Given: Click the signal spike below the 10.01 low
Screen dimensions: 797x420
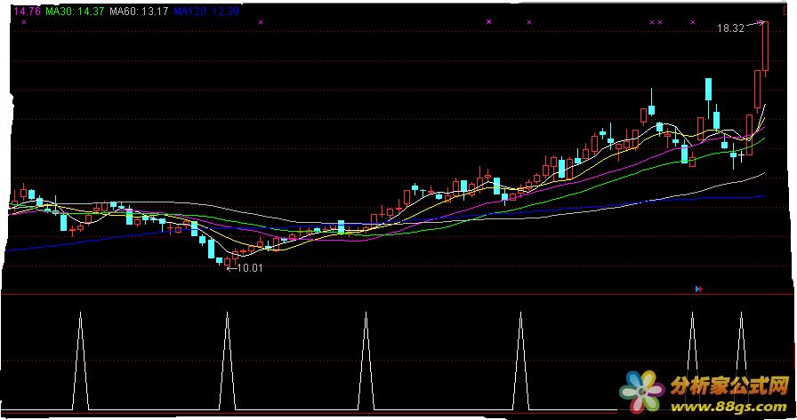Looking at the screenshot, I should click(x=227, y=361).
